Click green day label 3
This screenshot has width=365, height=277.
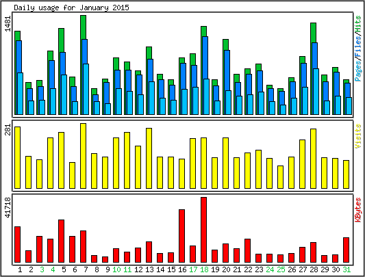[42, 269]
